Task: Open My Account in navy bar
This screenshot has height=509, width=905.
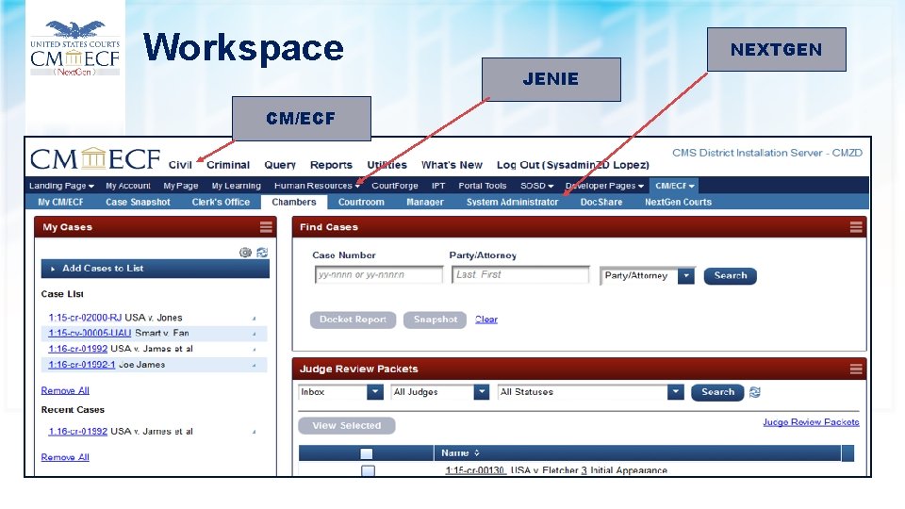Action: 127,186
